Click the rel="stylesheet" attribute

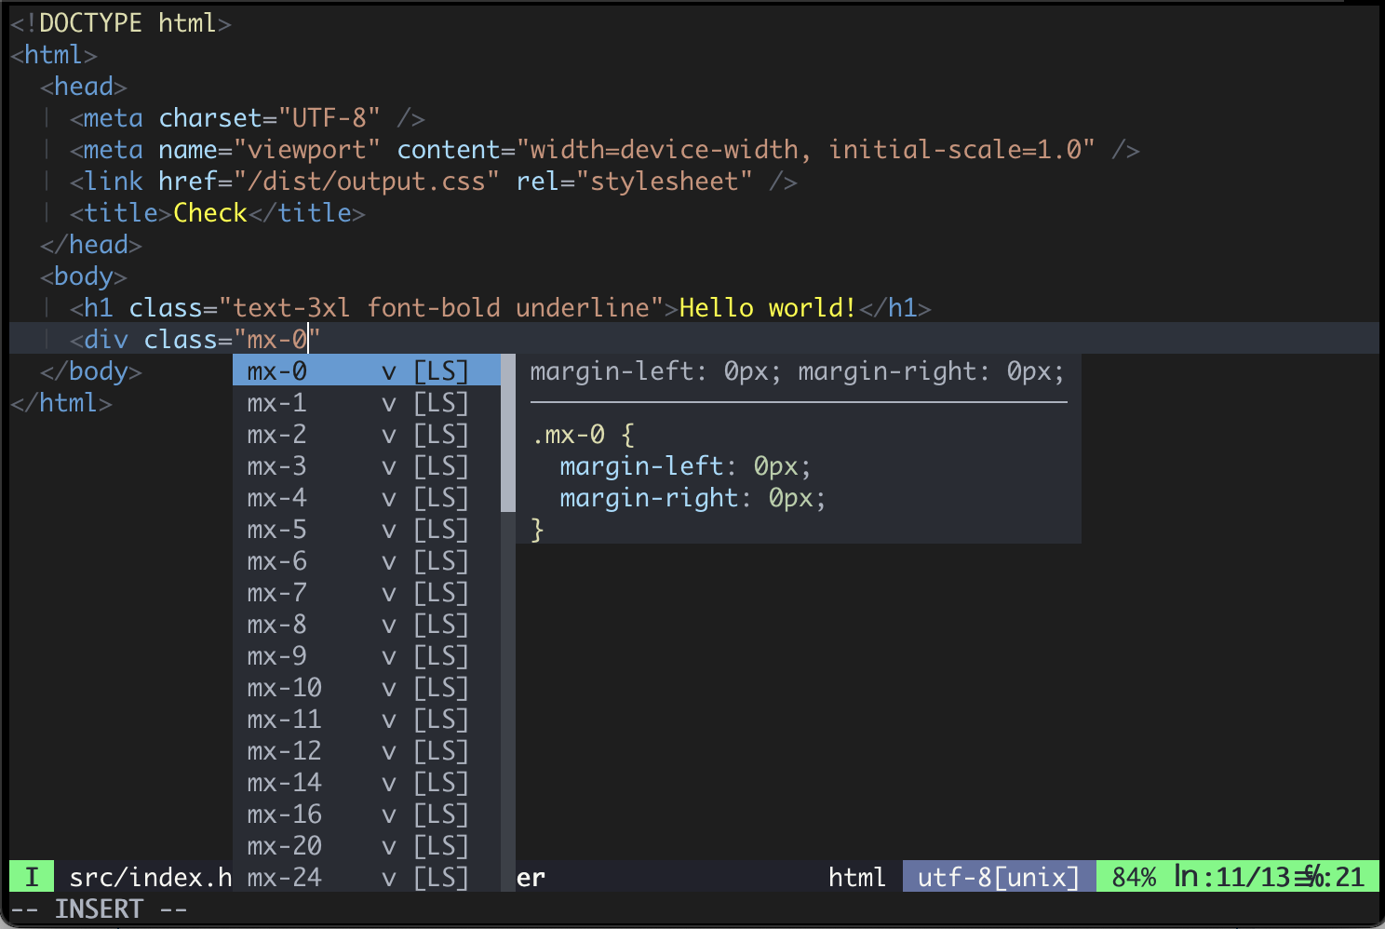tap(634, 182)
